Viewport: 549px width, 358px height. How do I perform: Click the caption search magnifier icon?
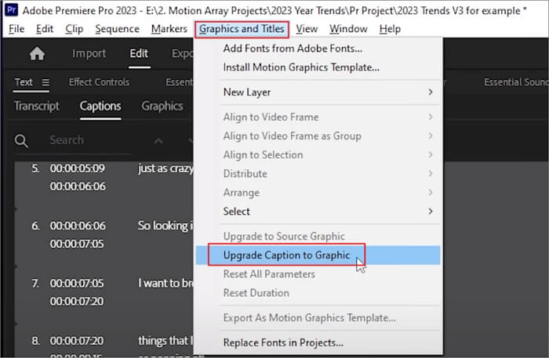coord(21,140)
